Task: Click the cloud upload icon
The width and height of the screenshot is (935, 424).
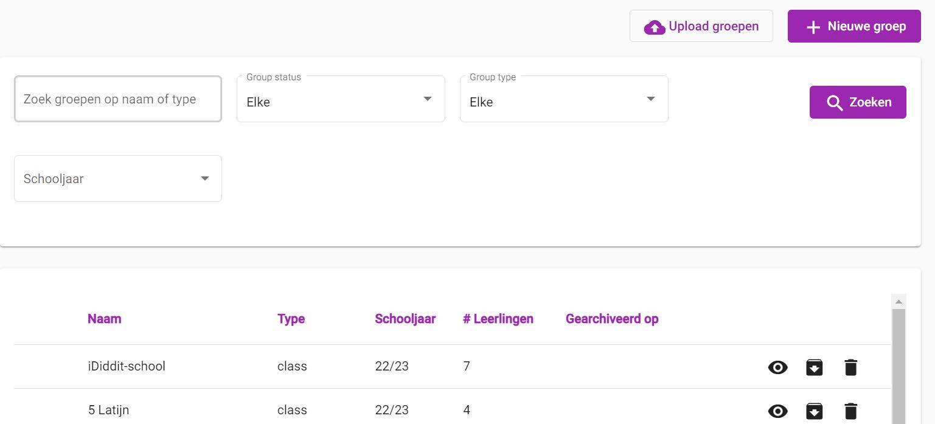Action: tap(655, 27)
